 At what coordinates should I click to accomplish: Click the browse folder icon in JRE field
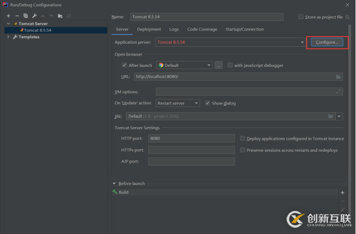[x=330, y=116]
